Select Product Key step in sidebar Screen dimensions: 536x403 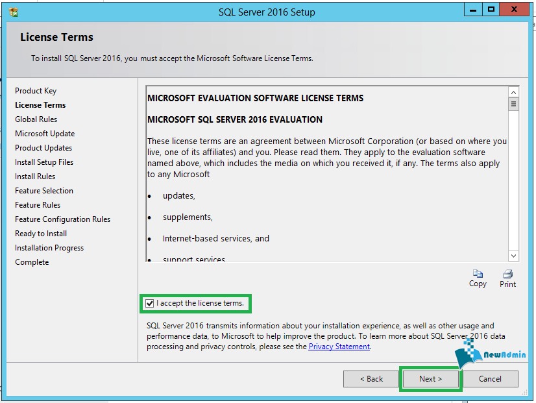pyautogui.click(x=36, y=91)
